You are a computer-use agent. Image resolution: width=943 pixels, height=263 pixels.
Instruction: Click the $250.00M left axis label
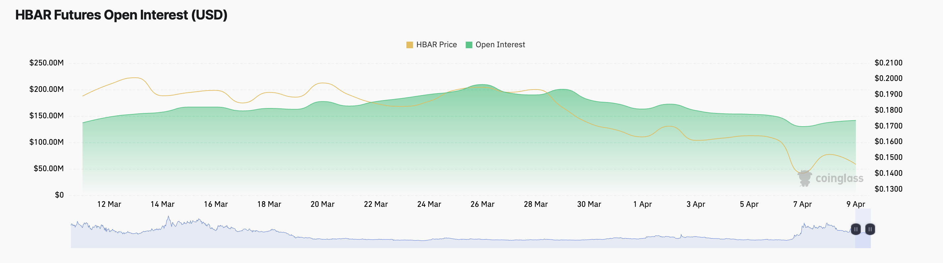click(x=46, y=63)
